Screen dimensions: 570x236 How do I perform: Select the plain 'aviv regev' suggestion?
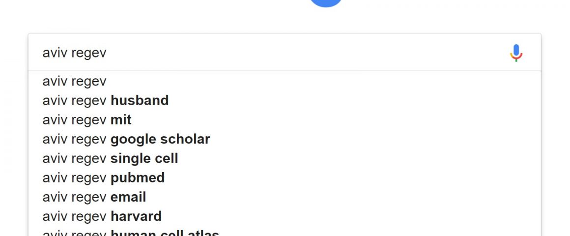tap(285, 81)
